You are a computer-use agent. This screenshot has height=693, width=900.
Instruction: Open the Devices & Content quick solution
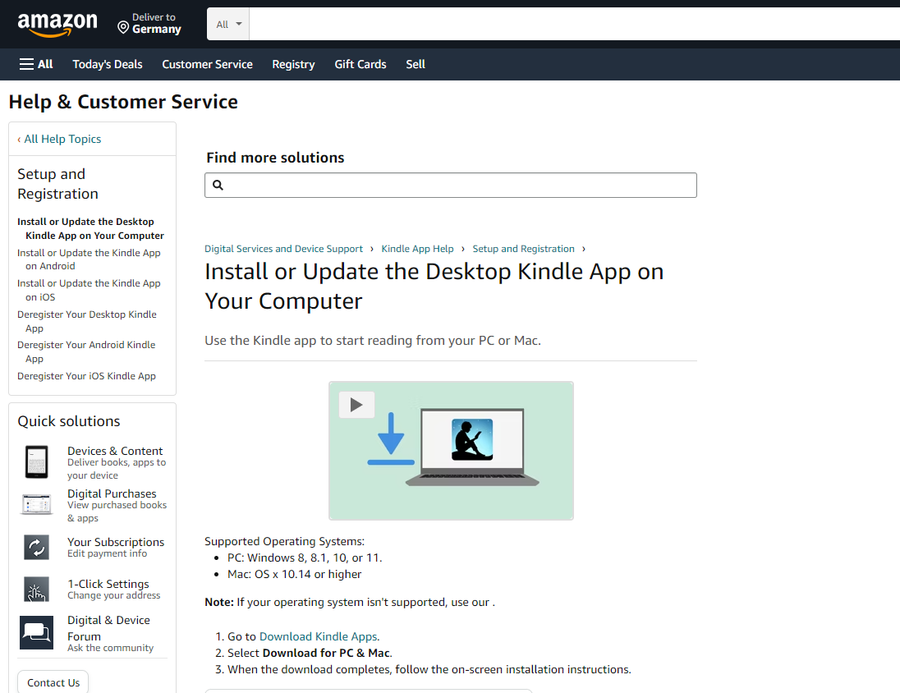(115, 451)
